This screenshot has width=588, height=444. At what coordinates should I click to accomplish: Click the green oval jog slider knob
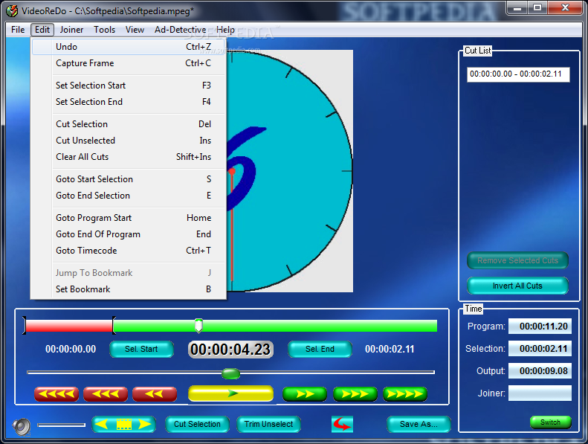click(x=230, y=373)
